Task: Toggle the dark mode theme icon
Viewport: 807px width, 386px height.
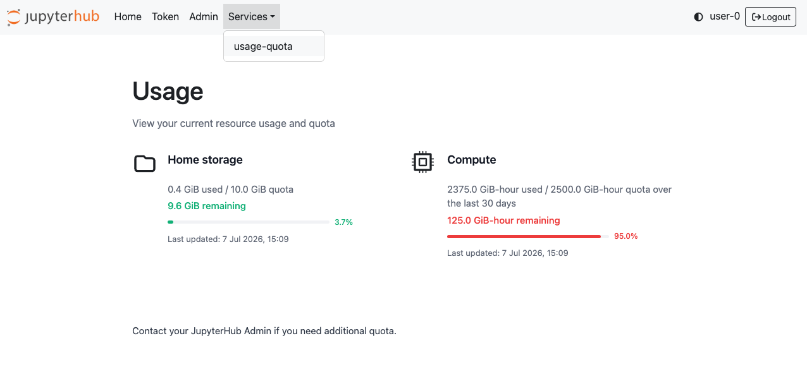Action: [698, 17]
